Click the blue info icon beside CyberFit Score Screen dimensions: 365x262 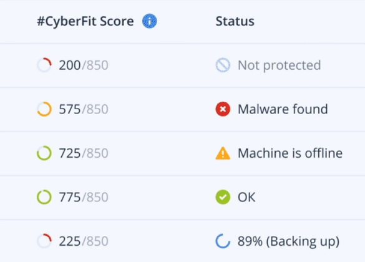tap(150, 21)
